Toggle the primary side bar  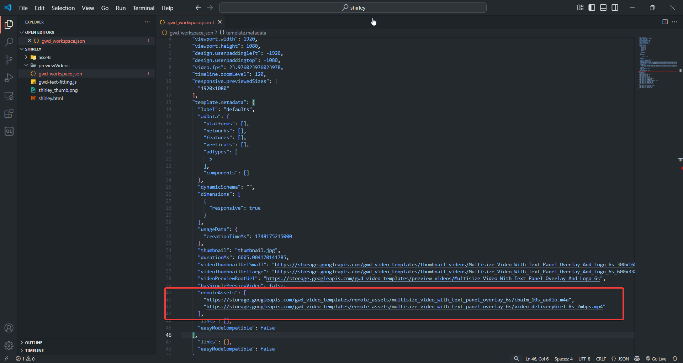592,7
